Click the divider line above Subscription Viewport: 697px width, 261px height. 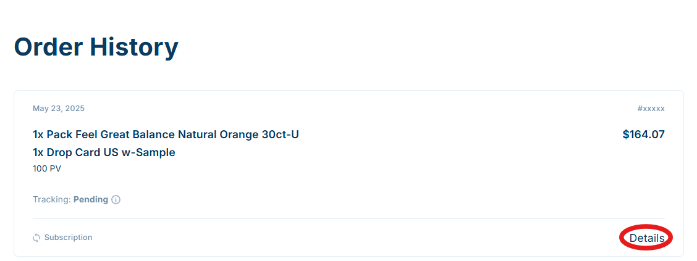coord(348,219)
